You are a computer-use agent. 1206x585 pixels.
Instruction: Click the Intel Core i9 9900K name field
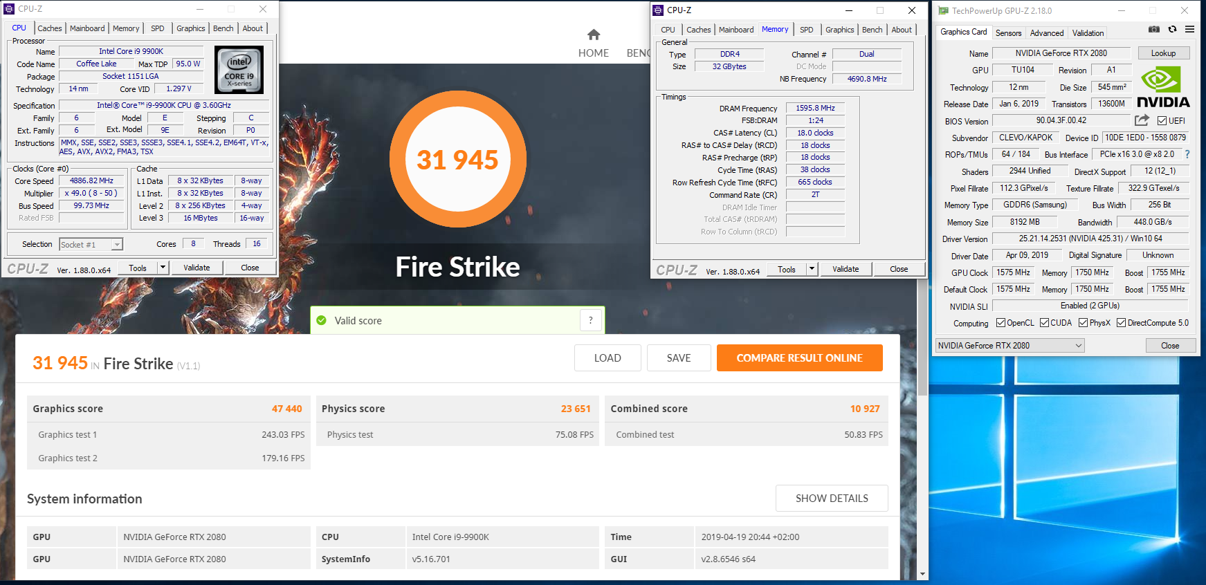(x=131, y=51)
